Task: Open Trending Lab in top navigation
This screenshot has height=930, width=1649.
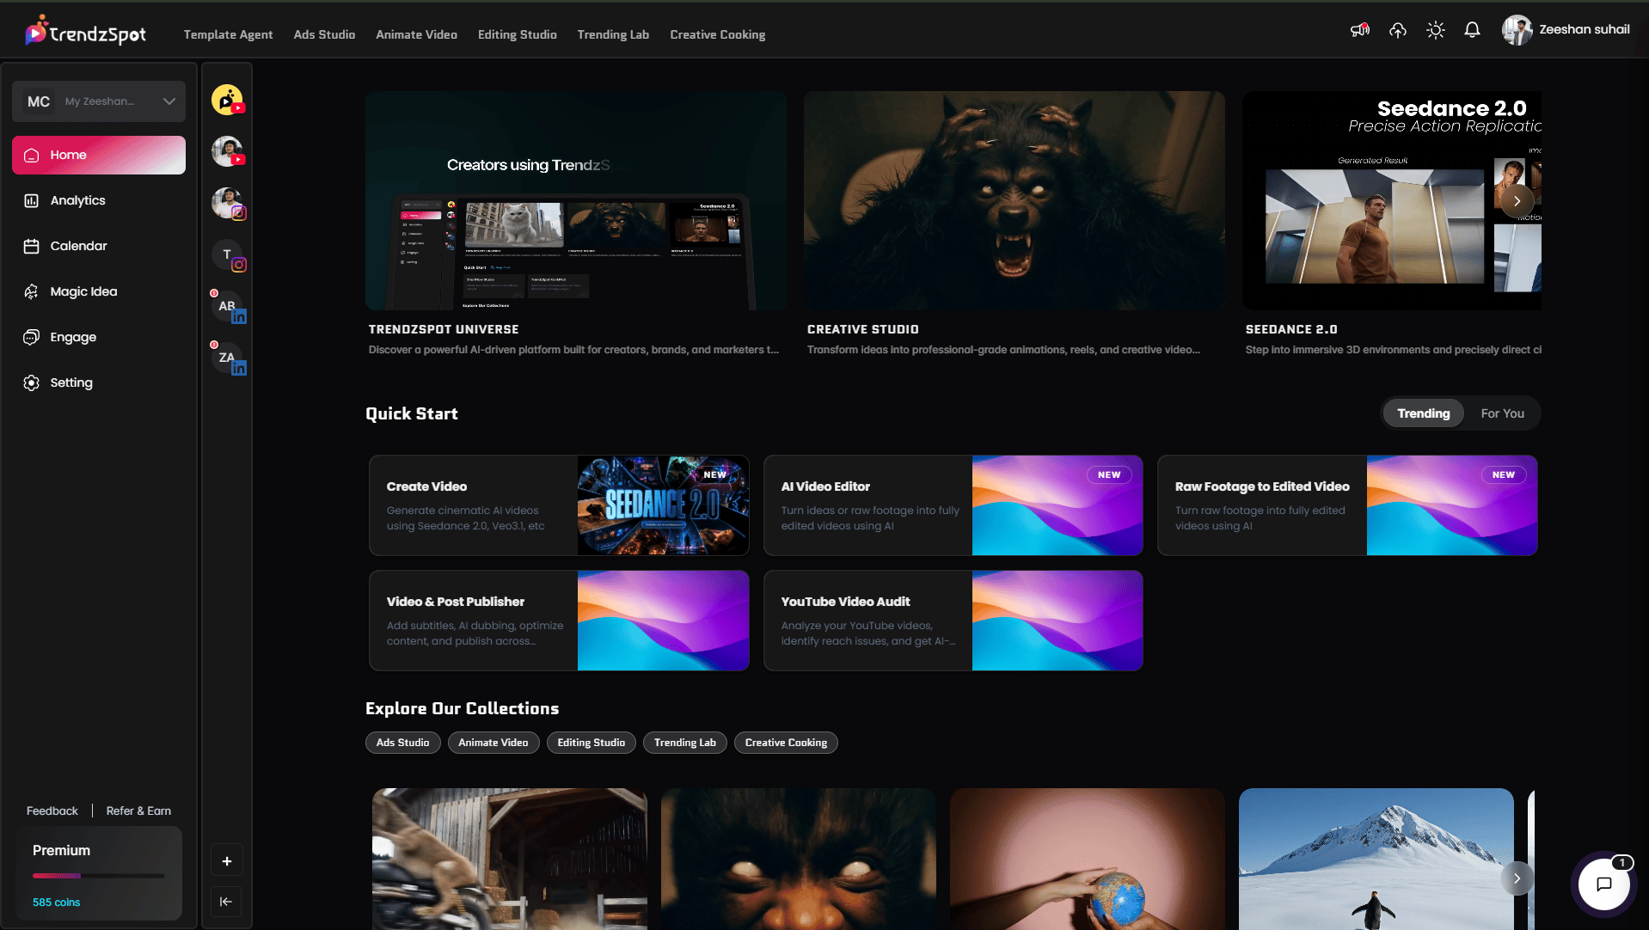Action: 613,34
